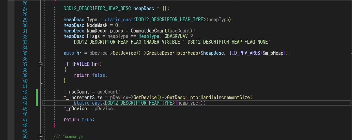This screenshot has width=352, height=140.
Task: Click NodeMask on line 30
Action: [x=97, y=25]
